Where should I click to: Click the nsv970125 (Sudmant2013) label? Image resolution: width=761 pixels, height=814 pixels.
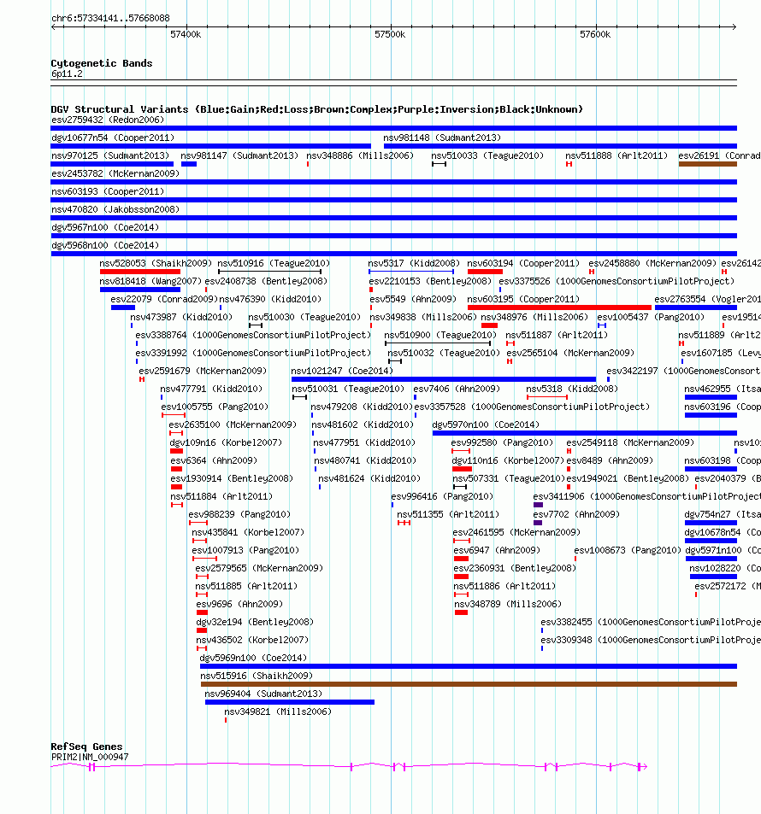110,155
